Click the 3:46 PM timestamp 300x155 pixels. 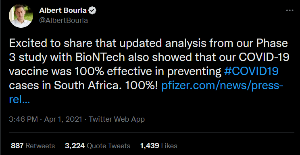(23, 119)
